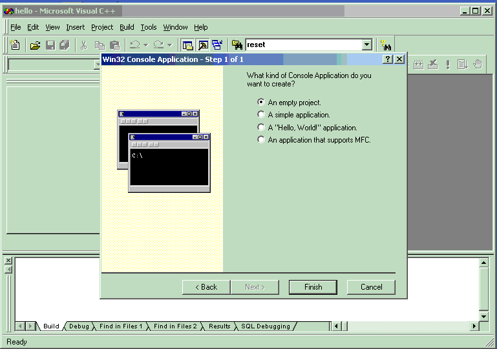Click the Redo arrow icon
The image size is (497, 349).
158,45
